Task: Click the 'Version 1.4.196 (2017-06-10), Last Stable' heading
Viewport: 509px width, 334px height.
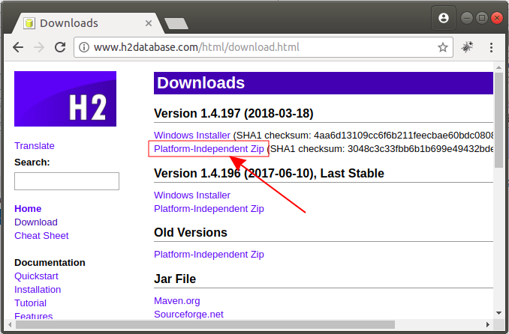Action: pyautogui.click(x=269, y=174)
